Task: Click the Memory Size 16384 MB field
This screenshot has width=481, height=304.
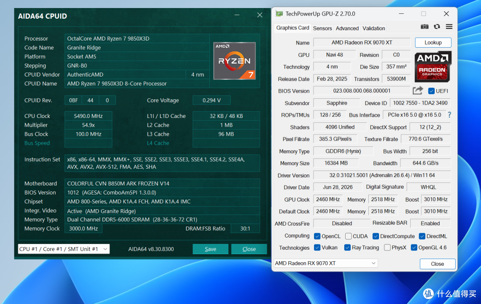Action: 336,163
